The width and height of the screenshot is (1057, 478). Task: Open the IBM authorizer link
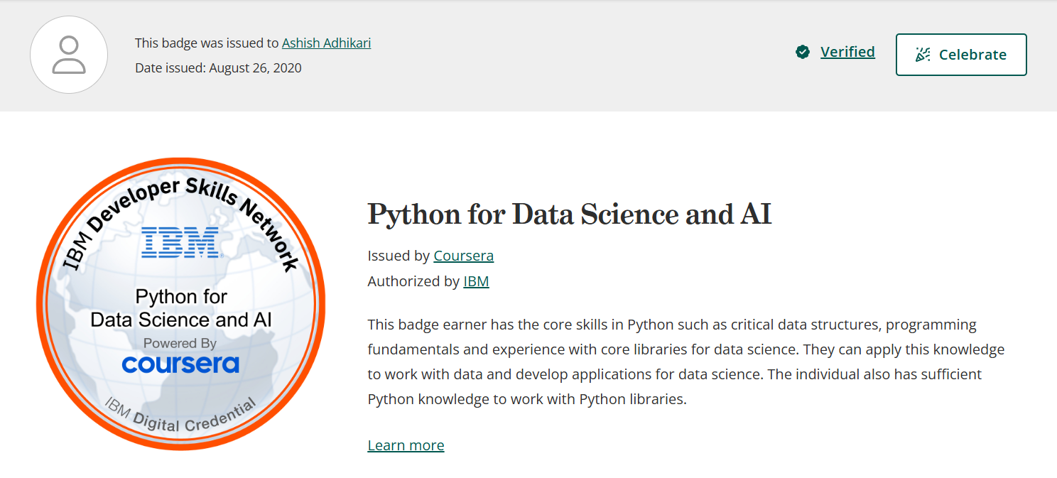(x=476, y=281)
